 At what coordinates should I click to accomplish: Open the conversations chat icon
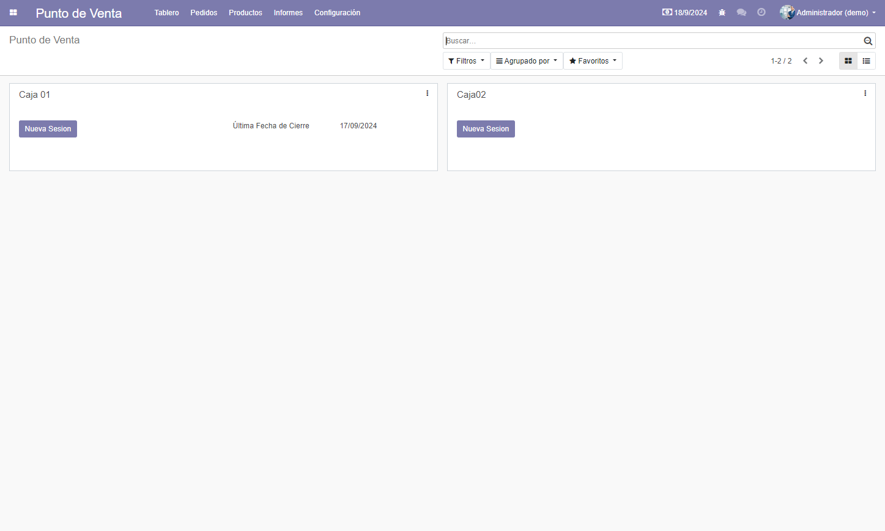[x=741, y=12]
